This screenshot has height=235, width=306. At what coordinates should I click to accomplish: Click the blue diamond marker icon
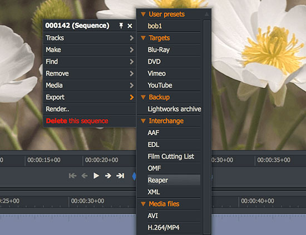pos(134,176)
